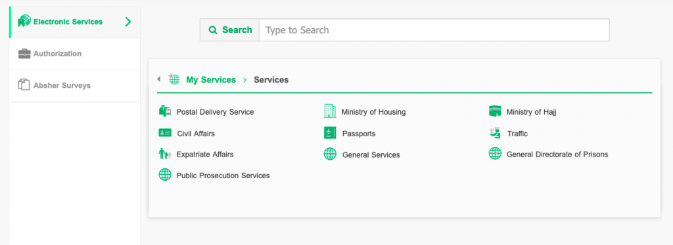Click the General Services globe icon
This screenshot has width=673, height=245.
click(x=330, y=154)
